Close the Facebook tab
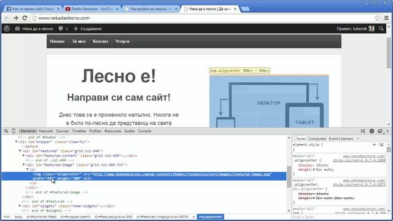The width and height of the screenshot is (393, 221). coord(58,9)
